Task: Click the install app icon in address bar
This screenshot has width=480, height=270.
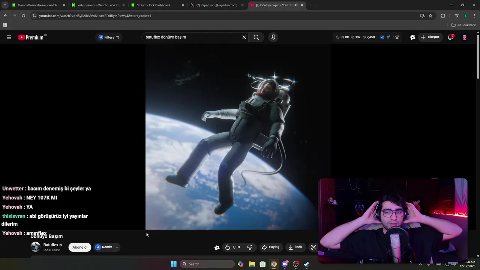Action: [422, 16]
